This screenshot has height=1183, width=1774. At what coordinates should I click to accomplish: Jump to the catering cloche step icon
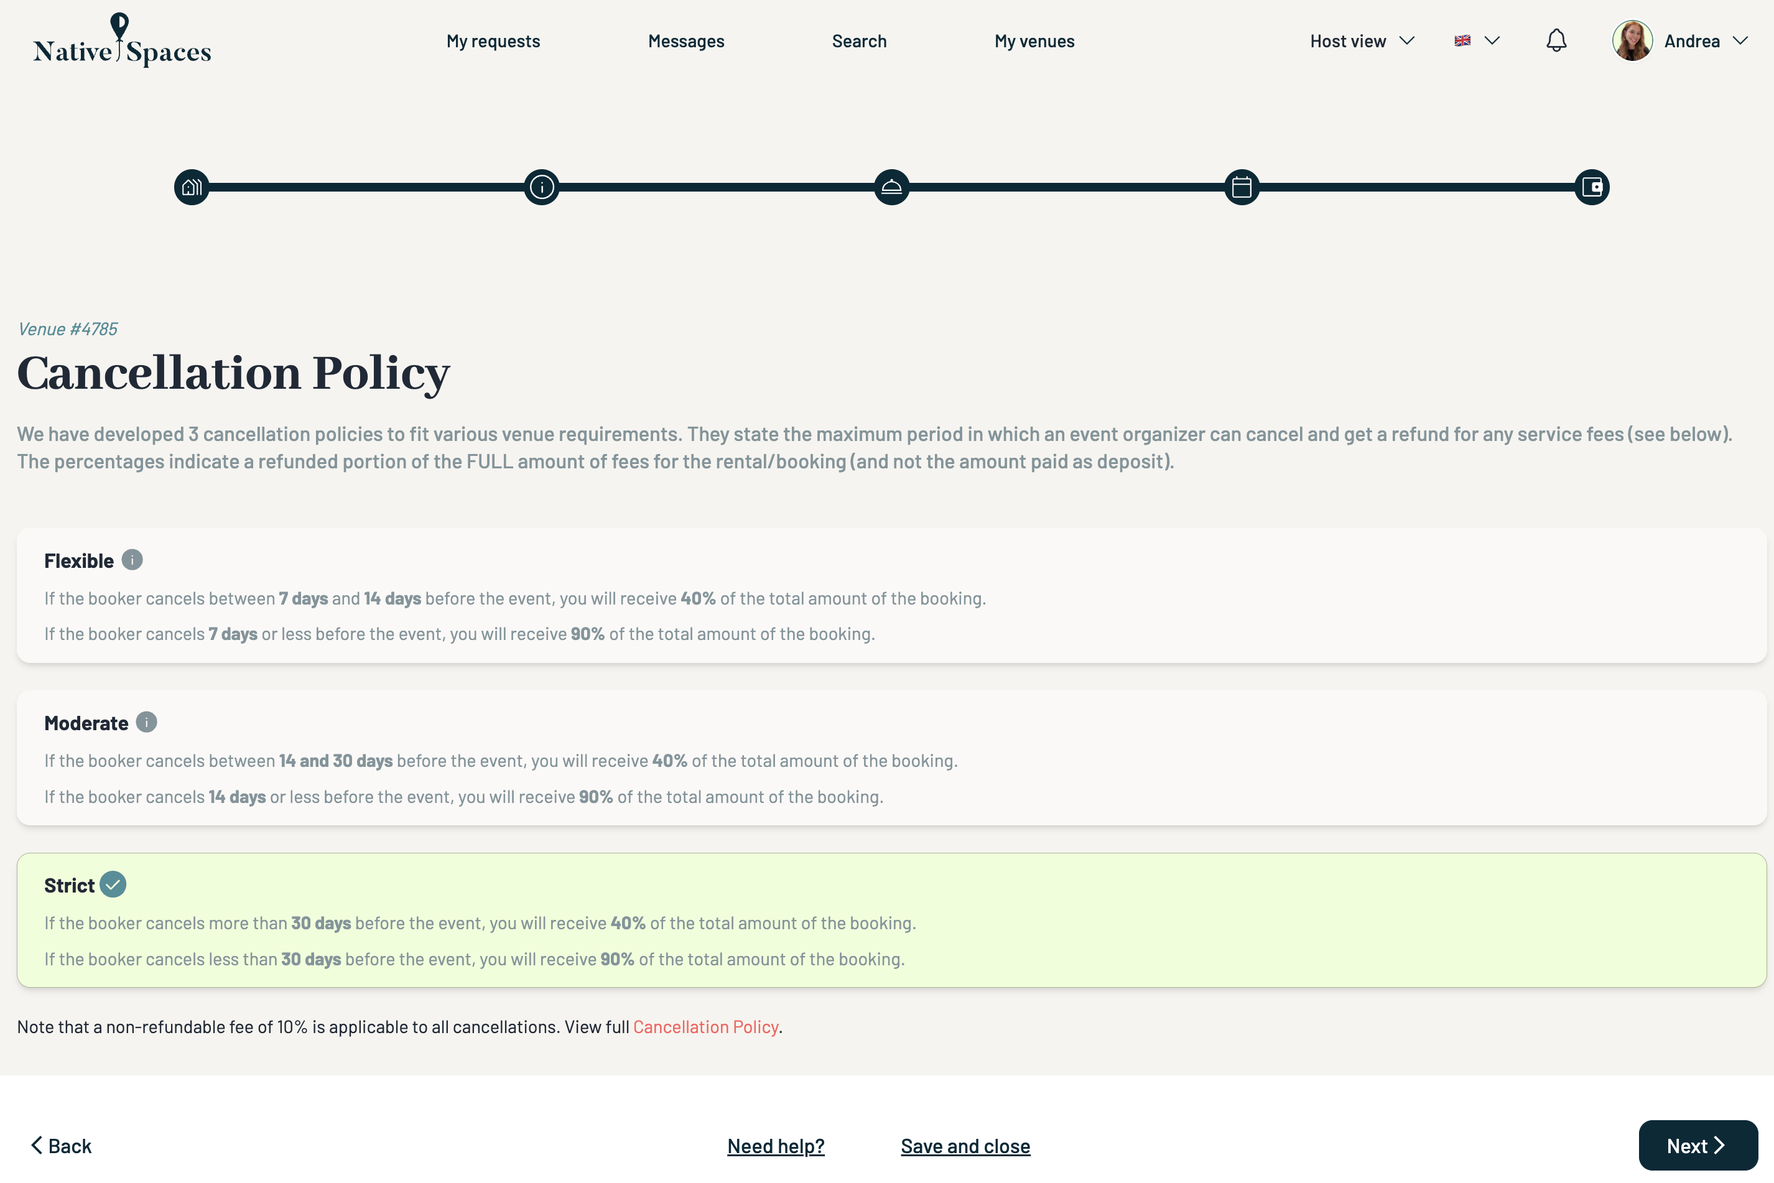click(x=891, y=187)
